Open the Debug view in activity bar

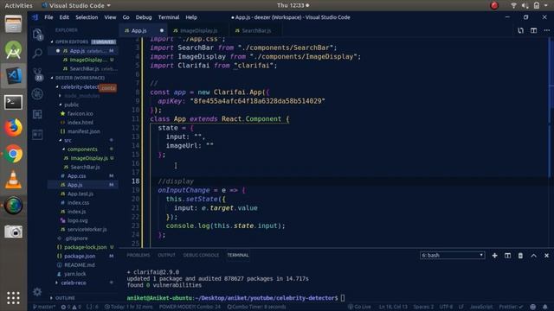(x=37, y=94)
